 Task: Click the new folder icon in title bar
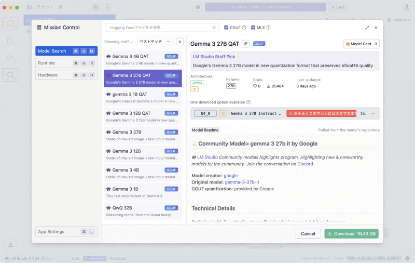coord(96,7)
